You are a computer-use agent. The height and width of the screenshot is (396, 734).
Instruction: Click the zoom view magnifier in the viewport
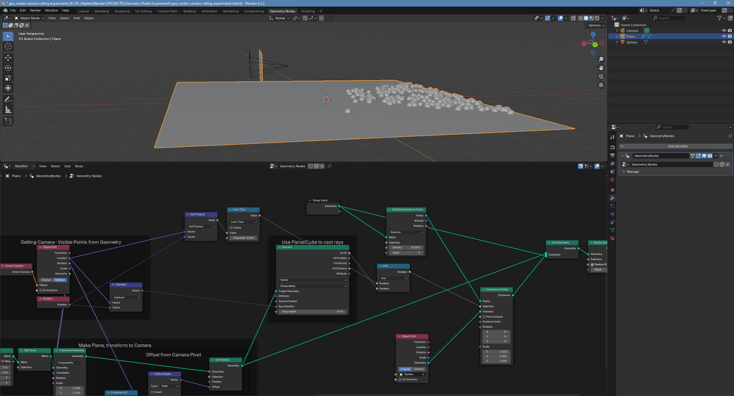[x=601, y=59]
